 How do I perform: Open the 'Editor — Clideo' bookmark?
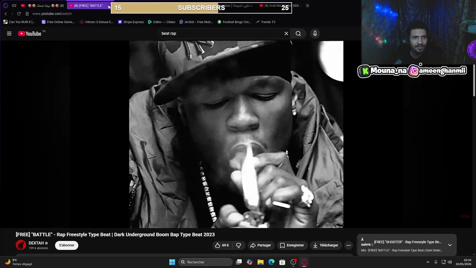pyautogui.click(x=161, y=22)
